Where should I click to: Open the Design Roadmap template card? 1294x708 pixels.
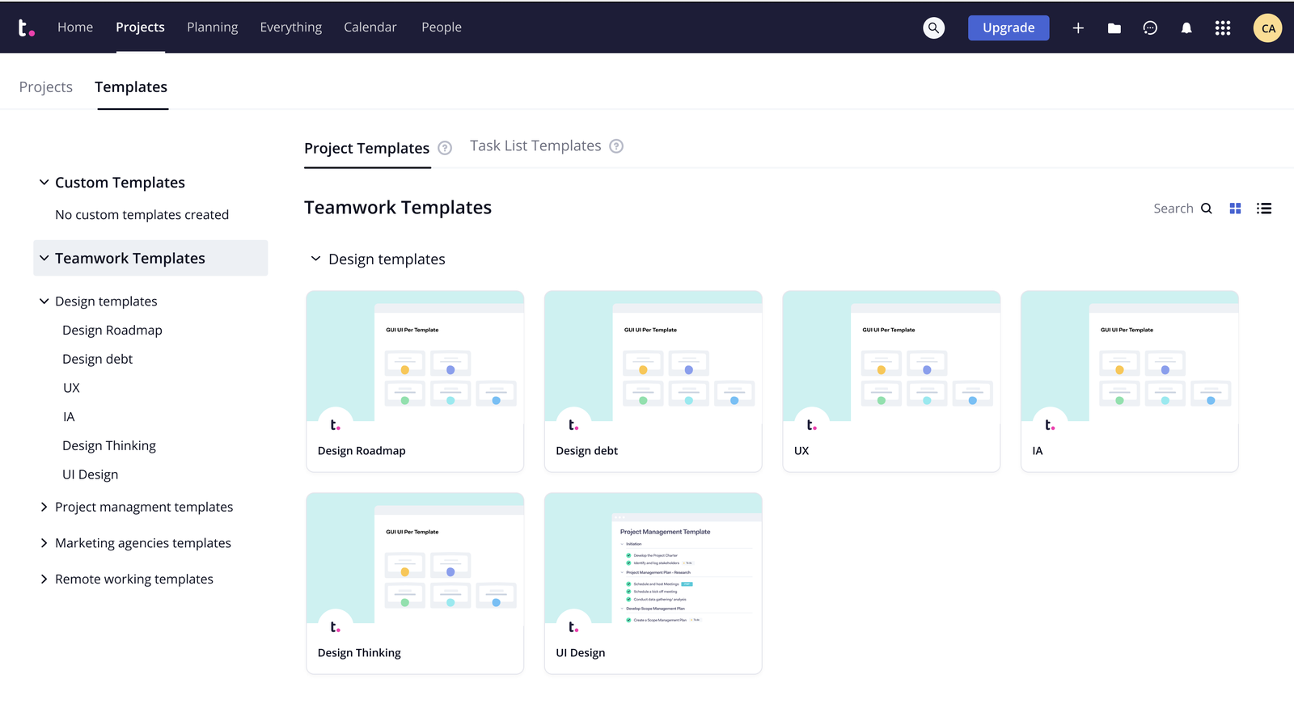415,381
